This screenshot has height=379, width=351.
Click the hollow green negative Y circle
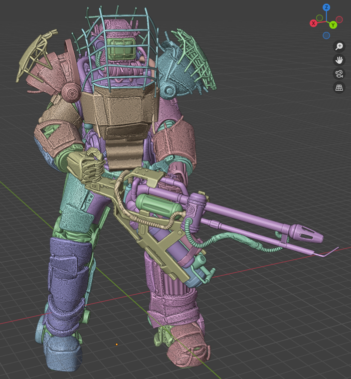point(319,18)
